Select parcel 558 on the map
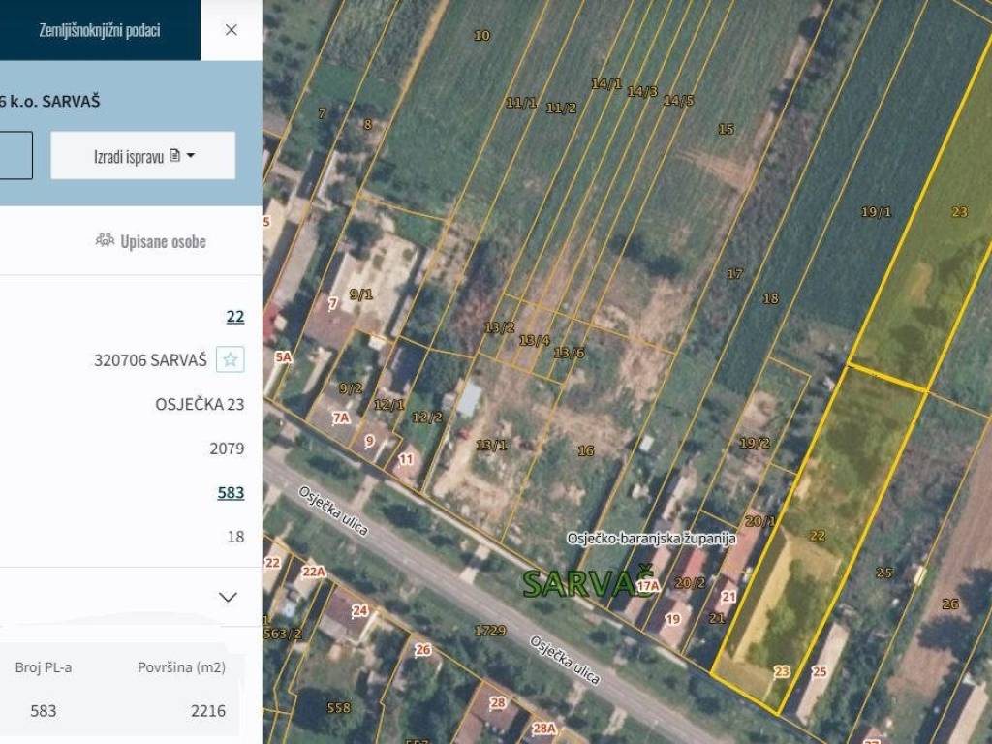992x744 pixels. pos(339,708)
